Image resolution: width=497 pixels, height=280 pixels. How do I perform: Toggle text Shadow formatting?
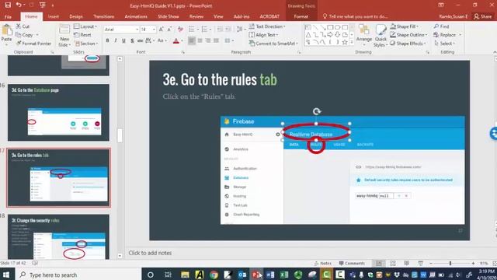click(x=132, y=40)
